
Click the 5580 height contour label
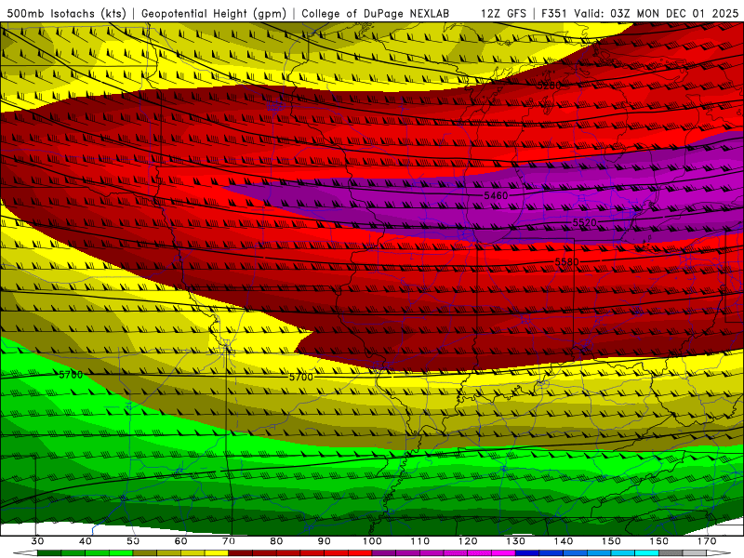567,262
